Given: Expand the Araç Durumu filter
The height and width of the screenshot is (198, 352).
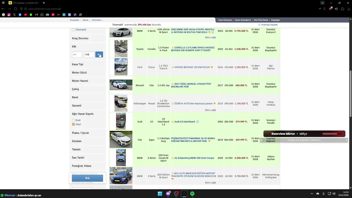Looking at the screenshot, I should coord(87,38).
